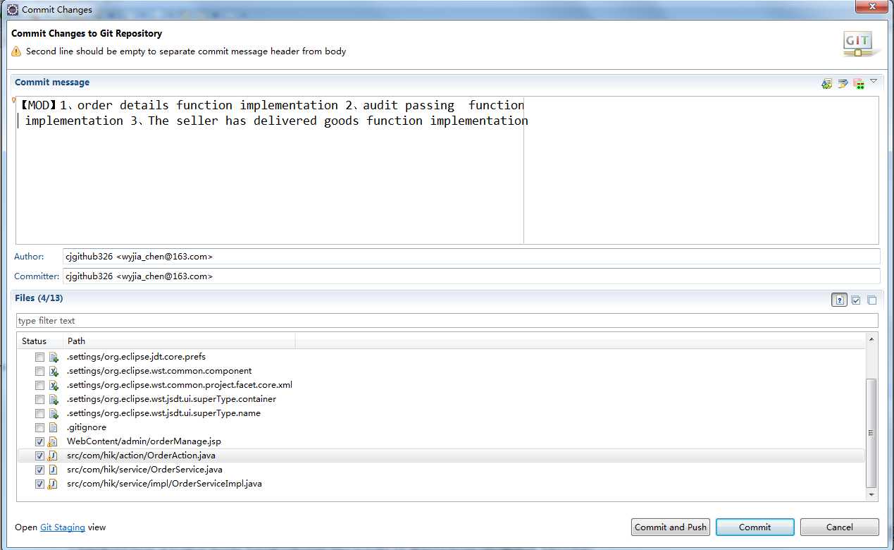The width and height of the screenshot is (894, 550).
Task: Click Java file icon of OrderService.java
Action: coord(53,470)
